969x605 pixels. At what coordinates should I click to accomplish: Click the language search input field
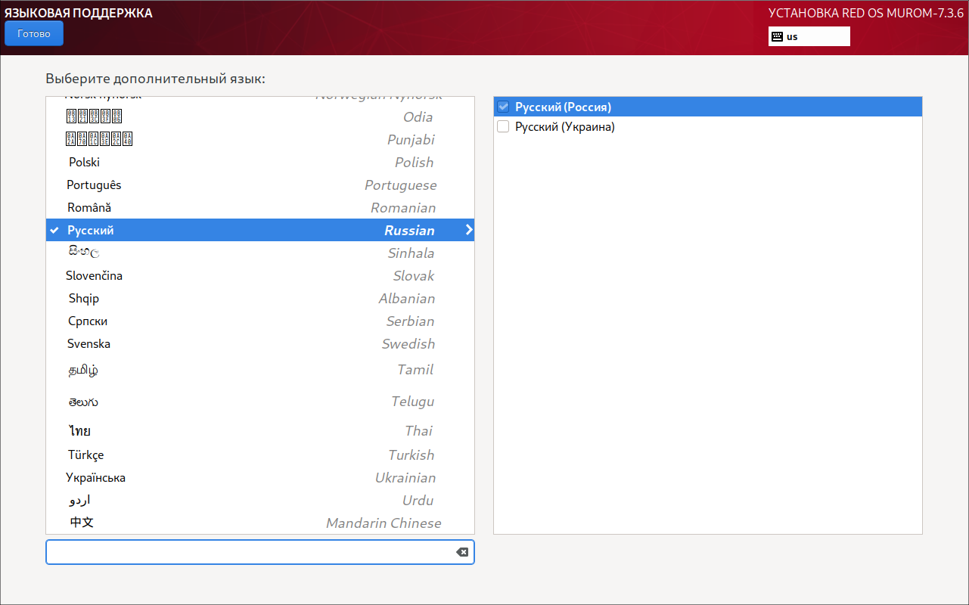tap(250, 552)
